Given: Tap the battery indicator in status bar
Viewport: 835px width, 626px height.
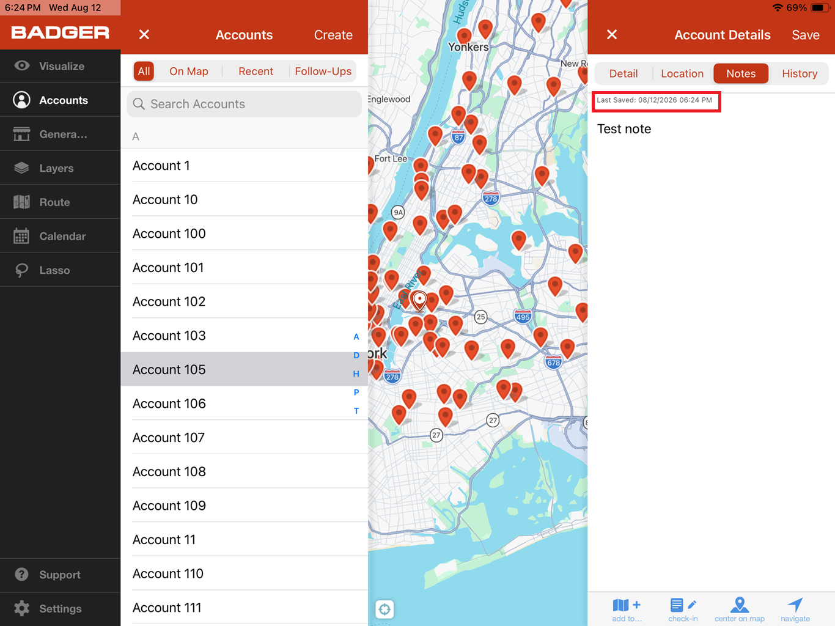Looking at the screenshot, I should (x=820, y=8).
